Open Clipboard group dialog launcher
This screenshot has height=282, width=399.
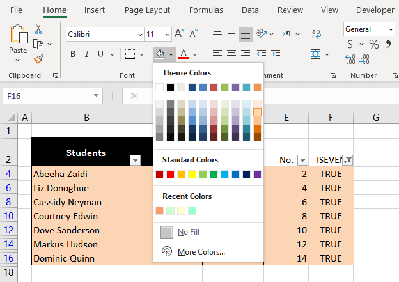[56, 75]
